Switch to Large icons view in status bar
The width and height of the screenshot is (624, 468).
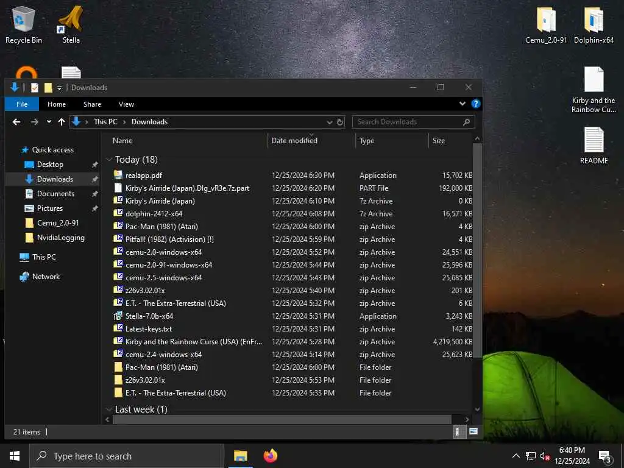[473, 431]
